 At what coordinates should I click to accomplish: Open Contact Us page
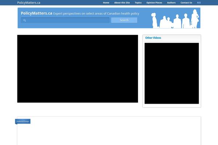pyautogui.click(x=186, y=3)
